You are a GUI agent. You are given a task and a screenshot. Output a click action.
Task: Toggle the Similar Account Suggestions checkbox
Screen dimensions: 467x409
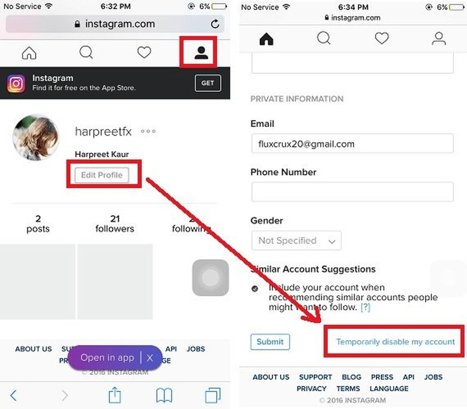[x=255, y=288]
